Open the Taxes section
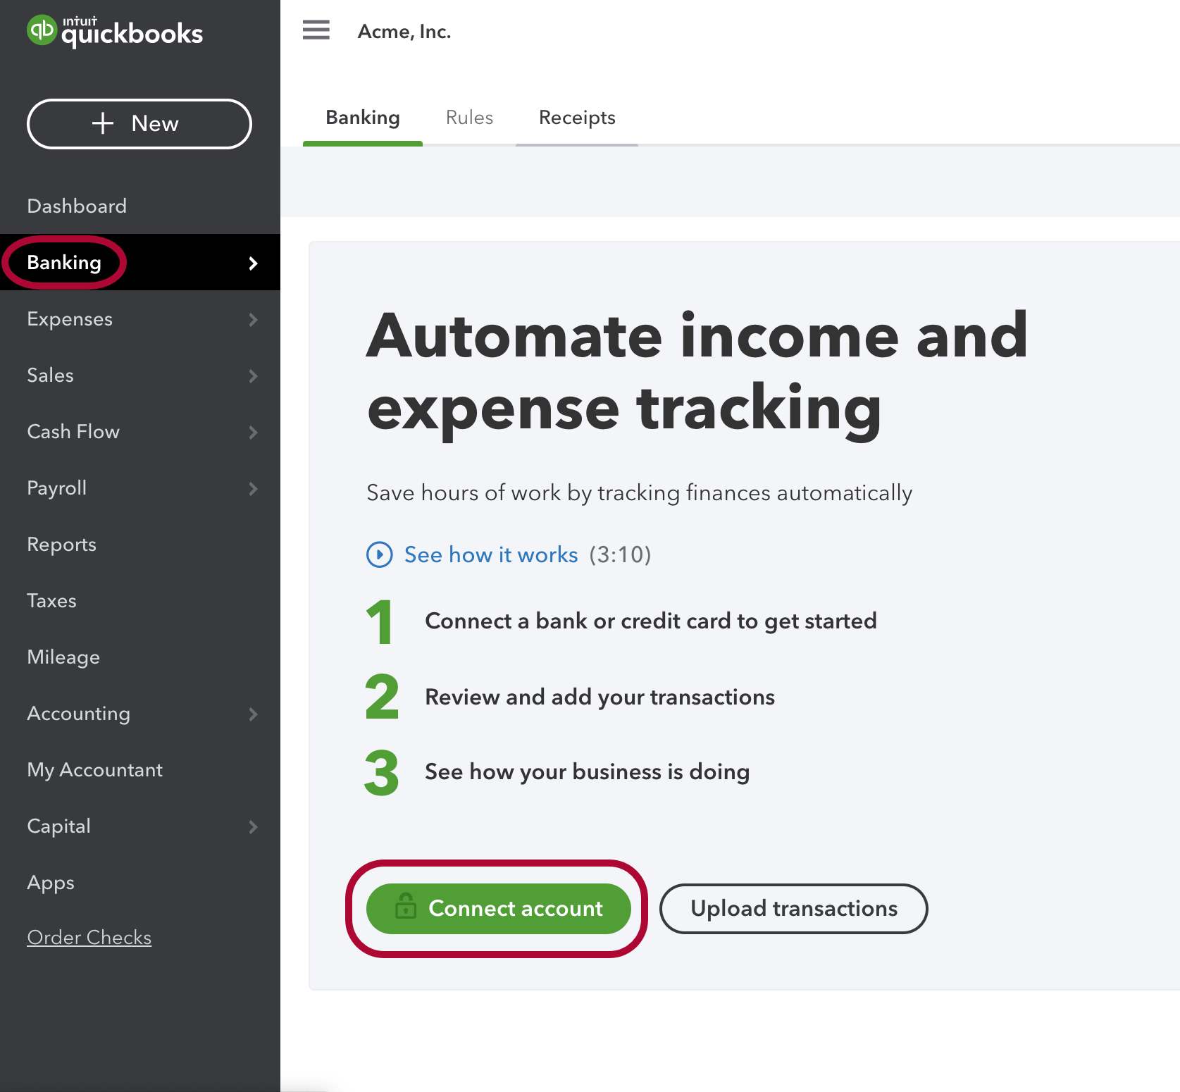This screenshot has width=1180, height=1092. [51, 600]
